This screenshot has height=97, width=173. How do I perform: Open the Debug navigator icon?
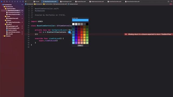point(17,2)
